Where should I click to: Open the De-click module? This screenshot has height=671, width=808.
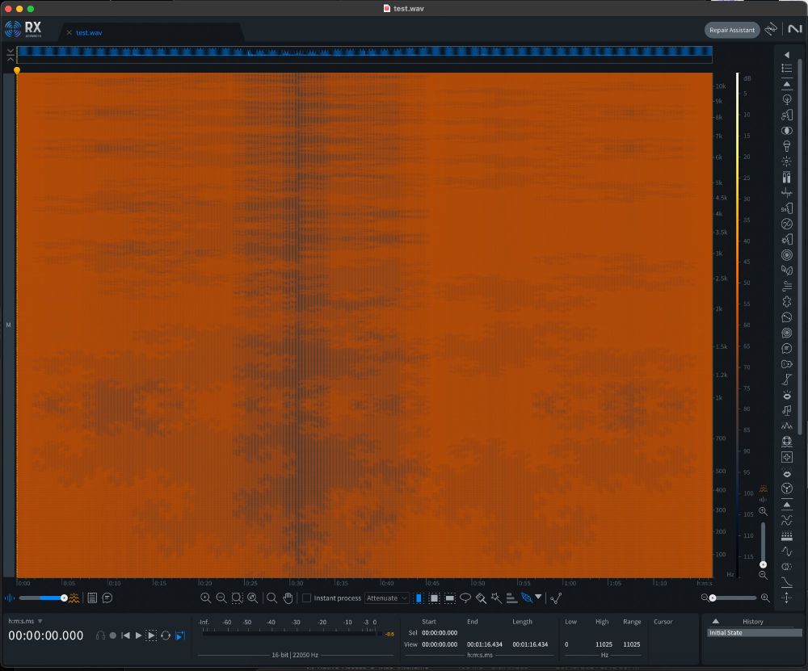(x=787, y=161)
